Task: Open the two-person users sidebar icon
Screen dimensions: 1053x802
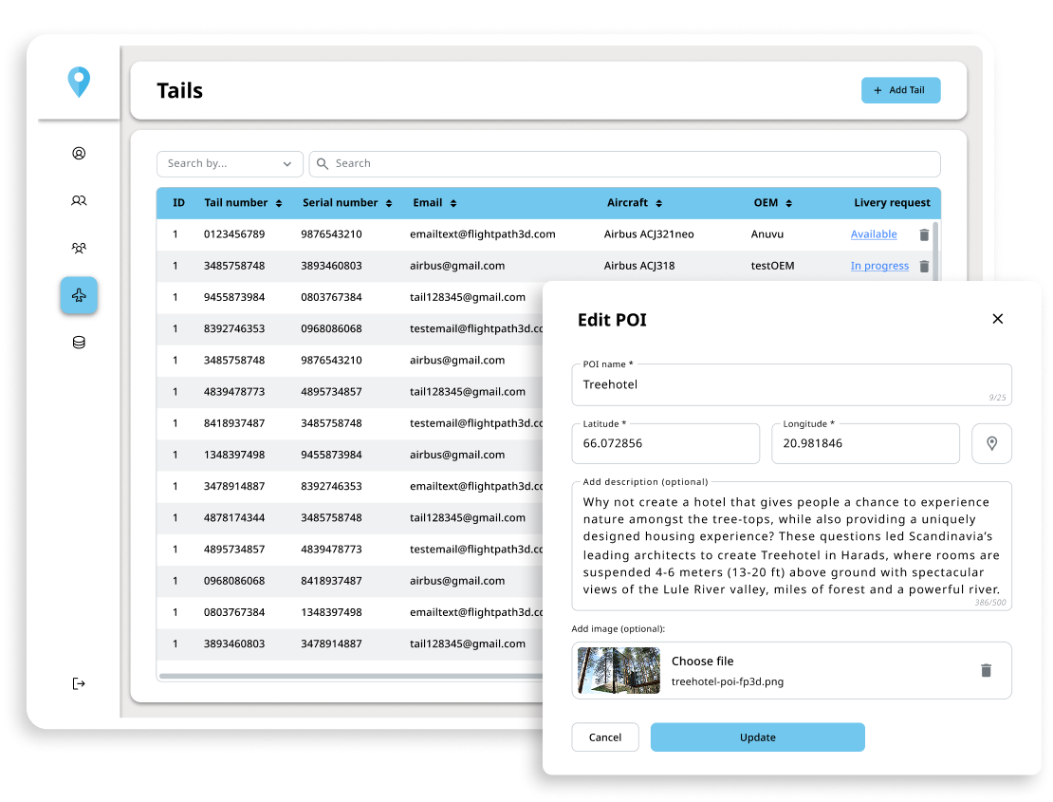Action: pos(79,200)
